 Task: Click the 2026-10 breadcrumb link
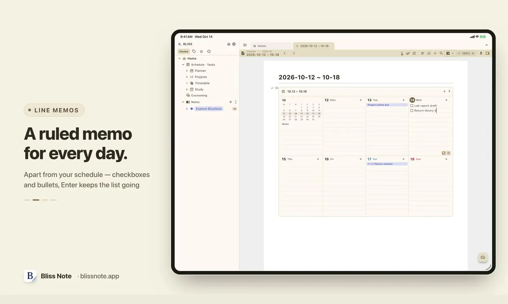click(267, 51)
